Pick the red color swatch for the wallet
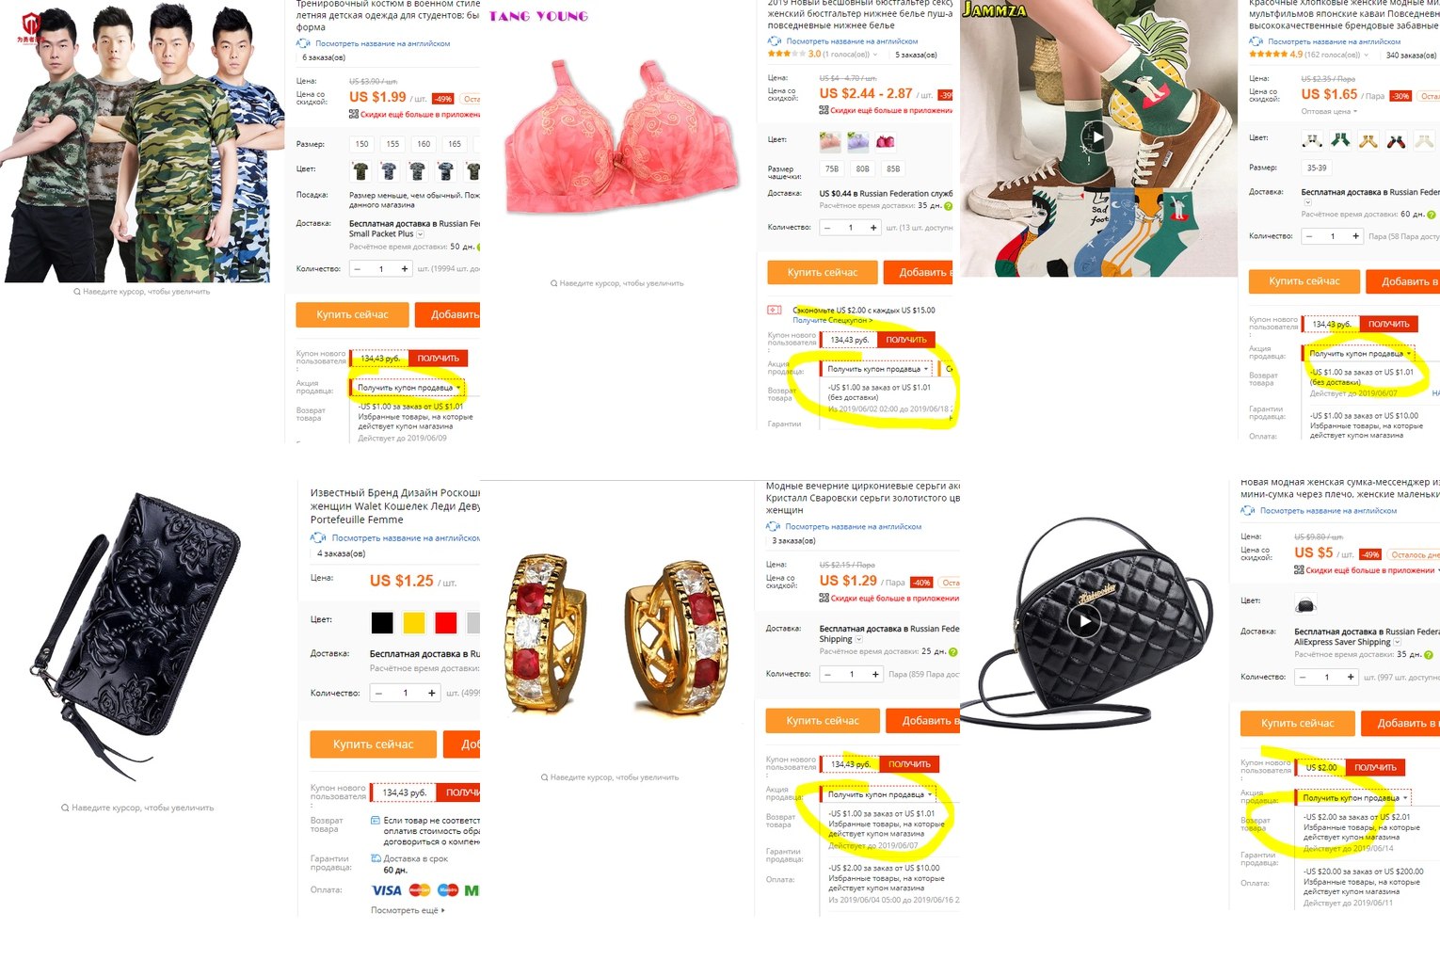Viewport: 1440px width, 960px height. (445, 622)
